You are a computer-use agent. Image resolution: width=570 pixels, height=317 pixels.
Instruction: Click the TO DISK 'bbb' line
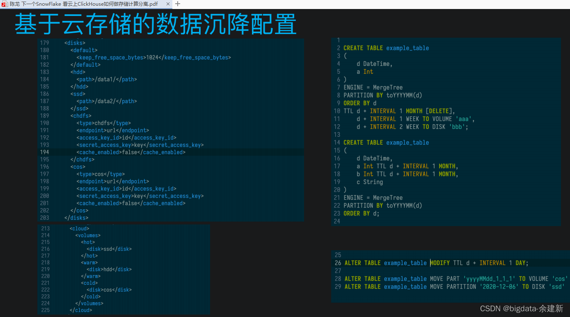tap(412, 127)
